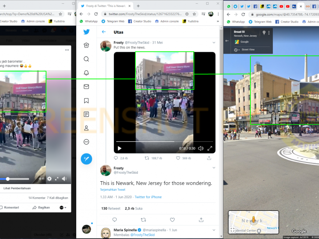Retweet the Newark tweet using the icon below the Retweet count
Screen dimensions: 319x239
(x=143, y=220)
